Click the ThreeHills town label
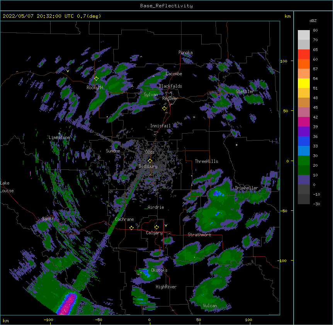The height and width of the screenshot is (325, 333). [206, 161]
